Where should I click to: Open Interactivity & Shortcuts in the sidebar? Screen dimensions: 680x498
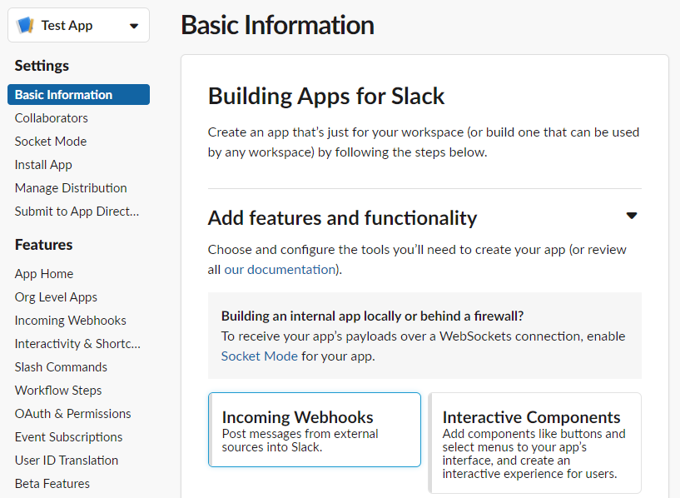click(x=77, y=344)
